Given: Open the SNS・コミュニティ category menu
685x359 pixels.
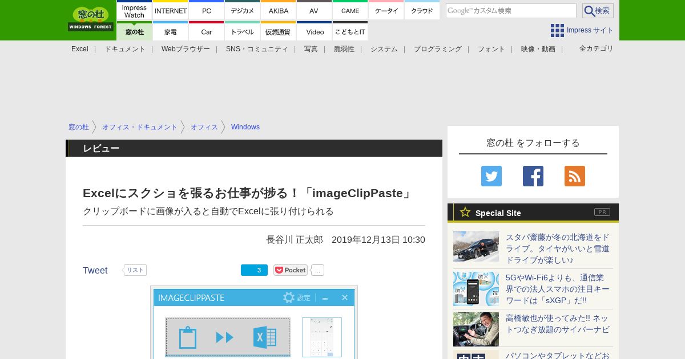Looking at the screenshot, I should pyautogui.click(x=257, y=49).
